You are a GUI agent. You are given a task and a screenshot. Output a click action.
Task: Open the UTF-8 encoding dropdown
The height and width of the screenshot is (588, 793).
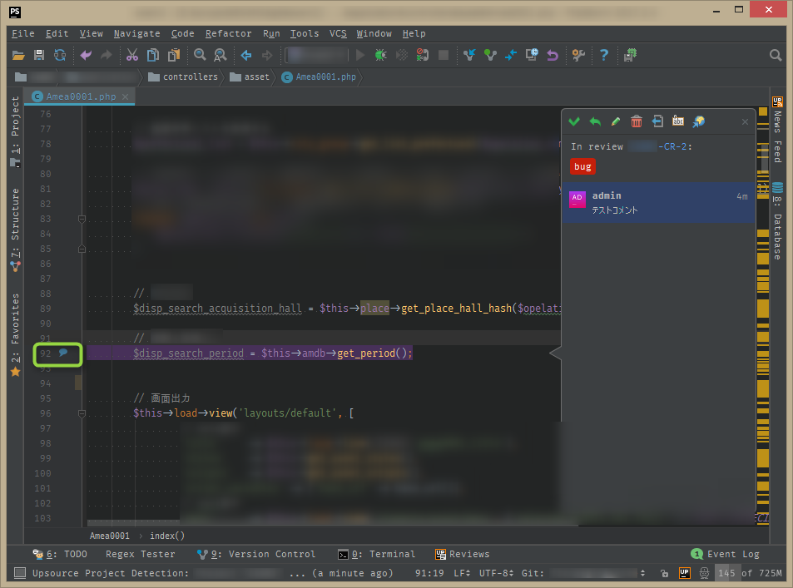[497, 573]
